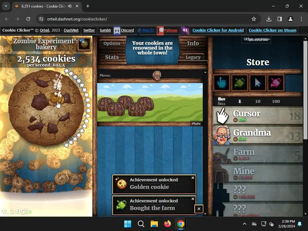Viewport: 308px width, 231px height.
Task: Open the DashNet link
Action: 71,30
